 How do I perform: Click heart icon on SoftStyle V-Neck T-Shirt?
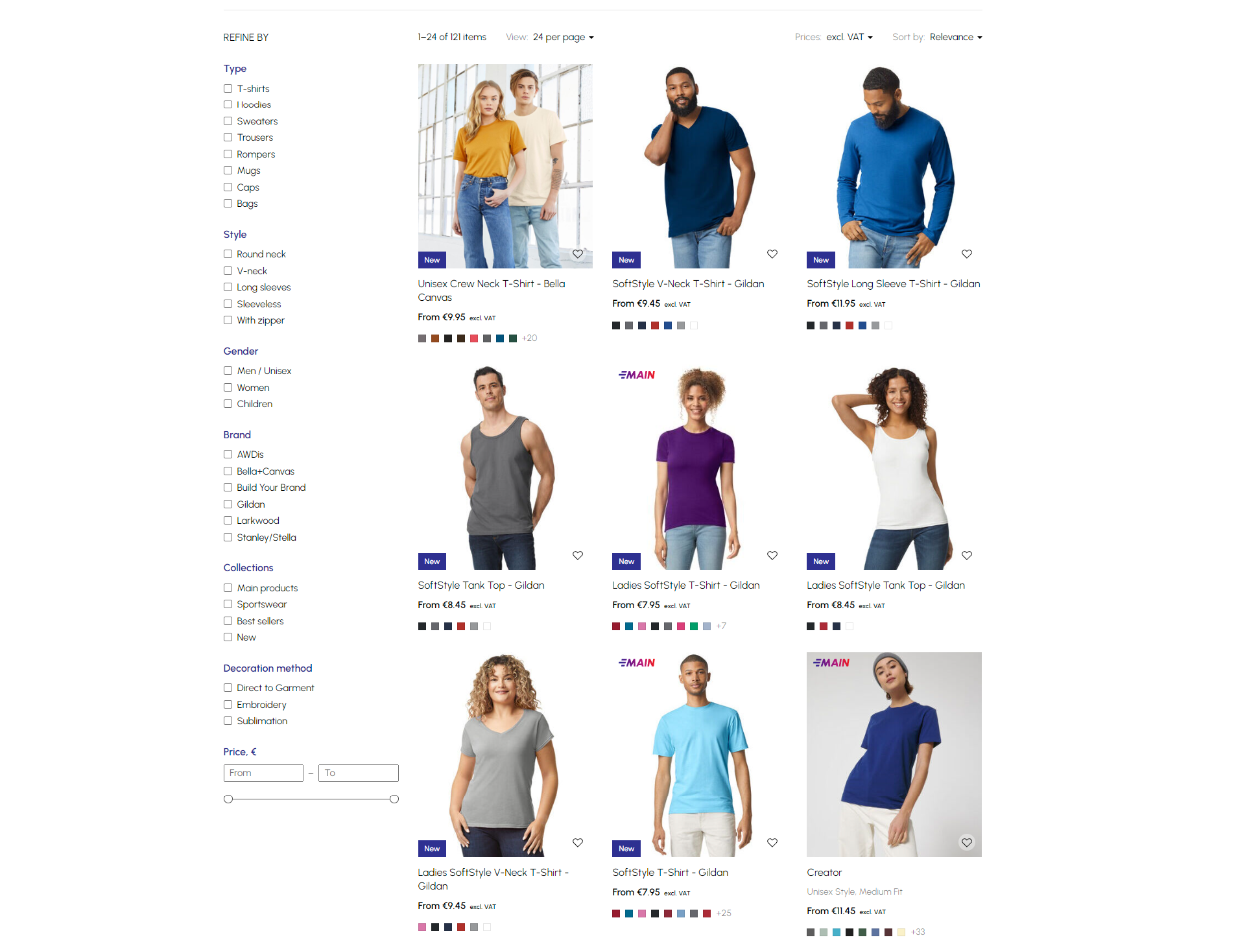[x=772, y=254]
